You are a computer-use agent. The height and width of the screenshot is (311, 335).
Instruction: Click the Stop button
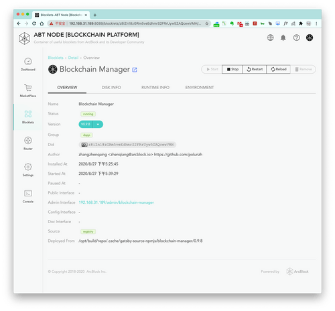(x=232, y=69)
